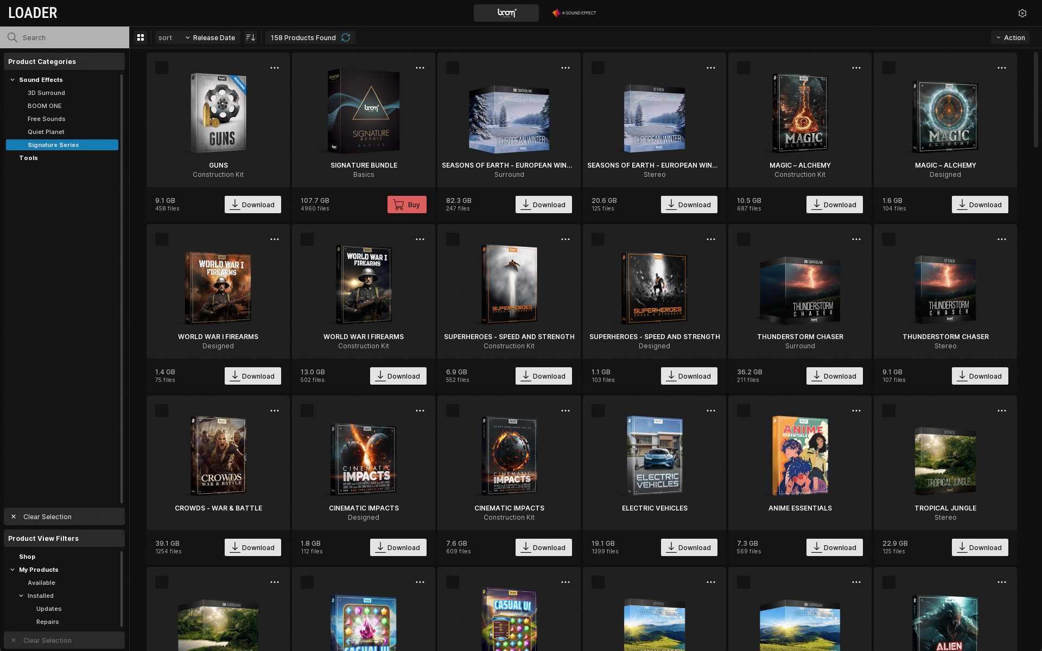
Task: Click the shopping cart Buy button
Action: tap(406, 205)
